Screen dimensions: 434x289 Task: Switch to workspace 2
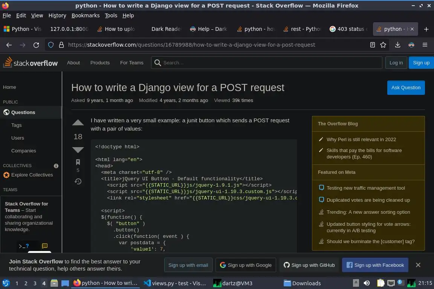(x=26, y=283)
